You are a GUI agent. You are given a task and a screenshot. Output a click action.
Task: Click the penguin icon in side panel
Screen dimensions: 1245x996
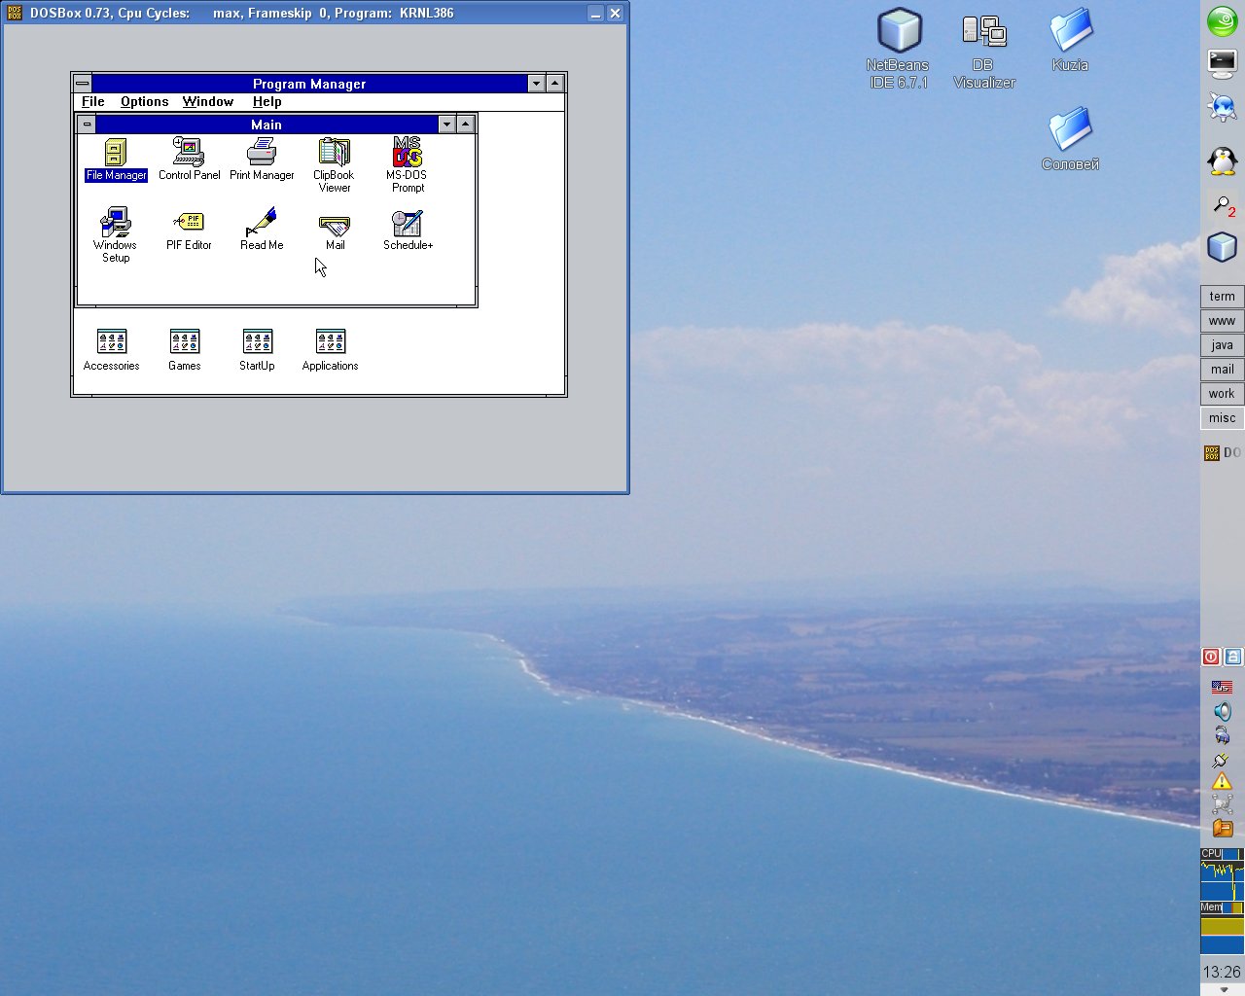click(x=1223, y=160)
